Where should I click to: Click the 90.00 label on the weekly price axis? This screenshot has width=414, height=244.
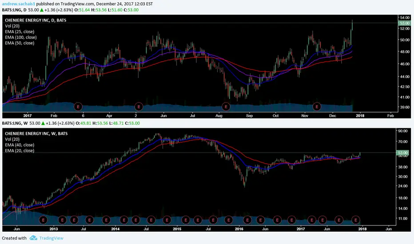(x=403, y=131)
